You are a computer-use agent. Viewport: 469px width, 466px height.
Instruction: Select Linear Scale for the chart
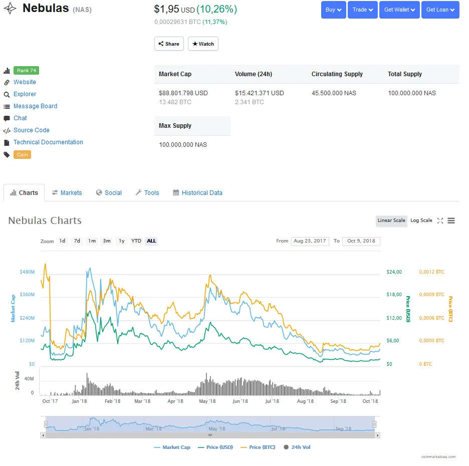point(391,220)
